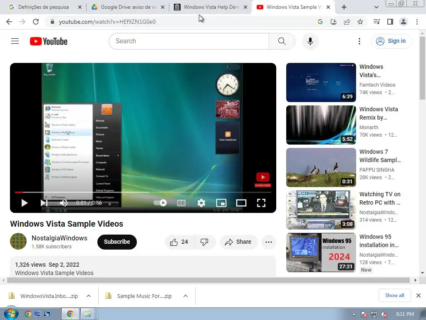The height and width of the screenshot is (320, 426).
Task: Go back to the previous page
Action: [9, 22]
